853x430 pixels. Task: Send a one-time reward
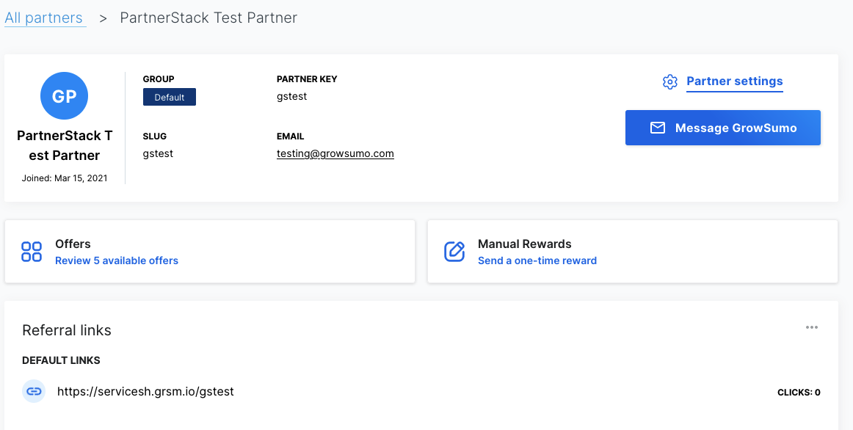pos(537,260)
